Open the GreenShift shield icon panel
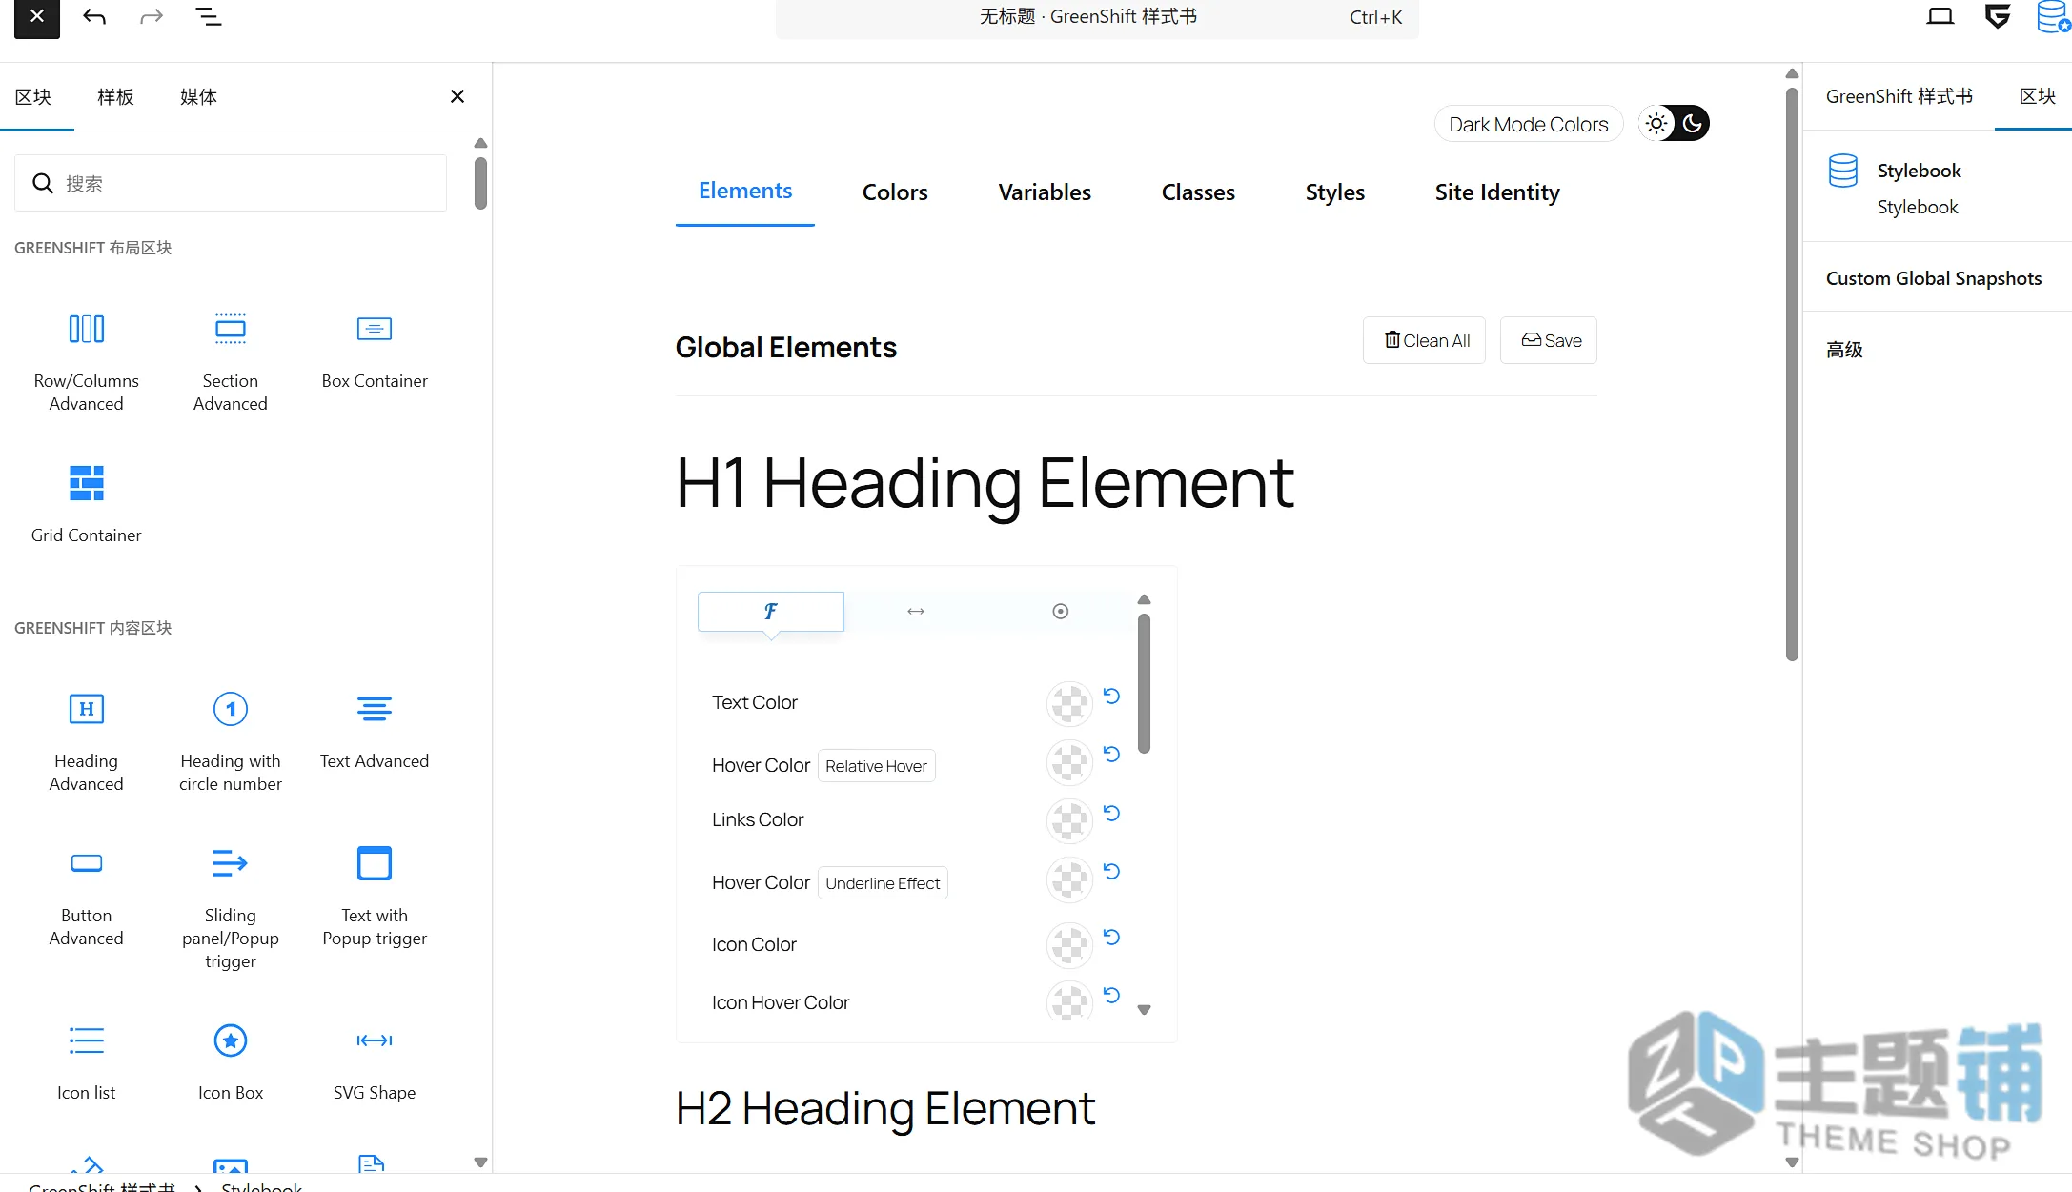Viewport: 2072px width, 1192px height. click(x=1997, y=16)
